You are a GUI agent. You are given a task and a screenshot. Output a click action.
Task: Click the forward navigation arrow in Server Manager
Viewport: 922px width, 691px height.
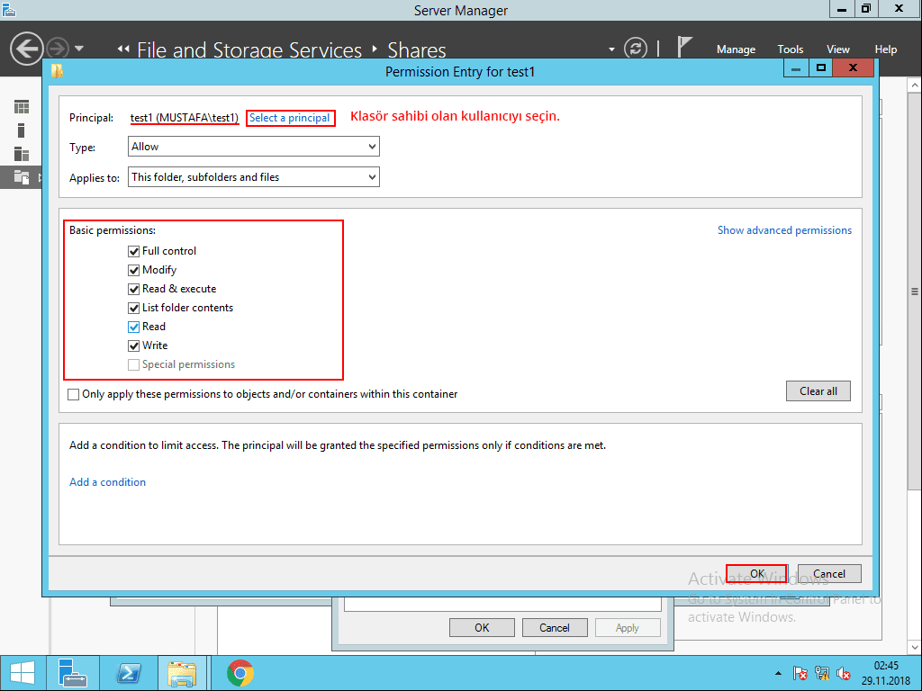click(58, 49)
